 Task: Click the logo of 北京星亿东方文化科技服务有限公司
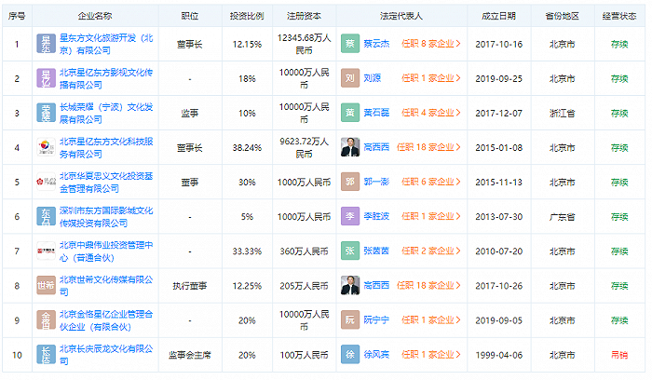pos(47,147)
